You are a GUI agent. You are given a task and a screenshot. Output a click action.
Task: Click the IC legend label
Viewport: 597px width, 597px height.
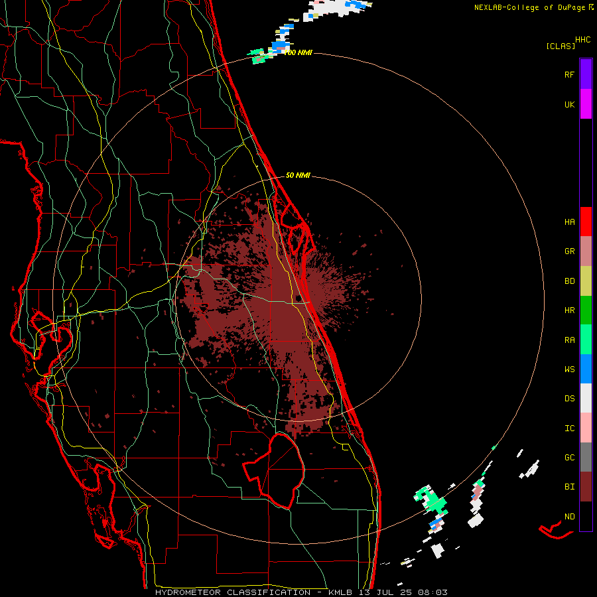569,429
